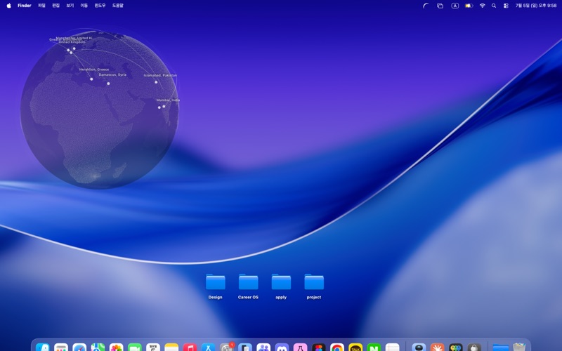The image size is (562, 351).
Task: Open the Trash in the Dock
Action: click(519, 347)
